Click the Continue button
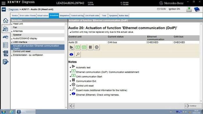The width and height of the screenshot is (203, 114). point(193,106)
